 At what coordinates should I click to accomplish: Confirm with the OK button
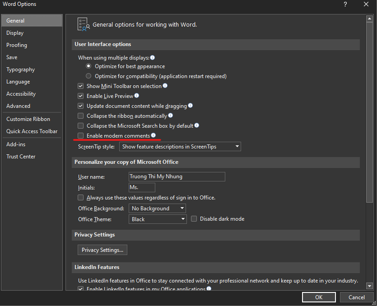(319, 297)
